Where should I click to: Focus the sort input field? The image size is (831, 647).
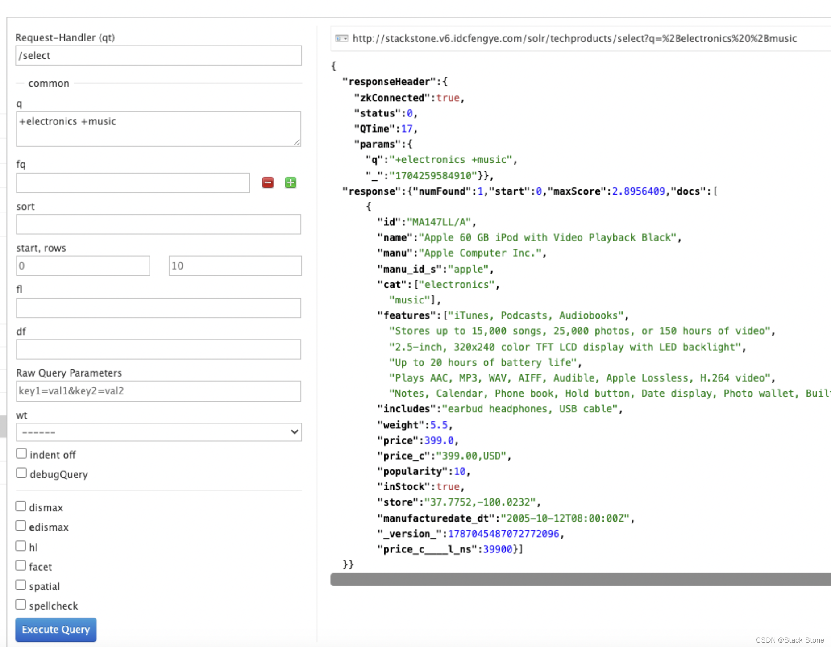(158, 224)
